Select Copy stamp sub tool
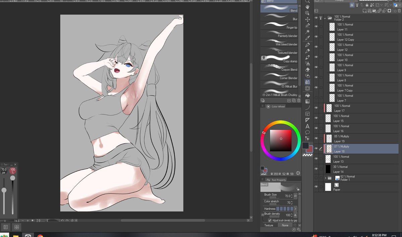The image size is (402, 237). pos(279,59)
